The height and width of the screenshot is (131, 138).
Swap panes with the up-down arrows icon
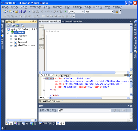point(56,75)
